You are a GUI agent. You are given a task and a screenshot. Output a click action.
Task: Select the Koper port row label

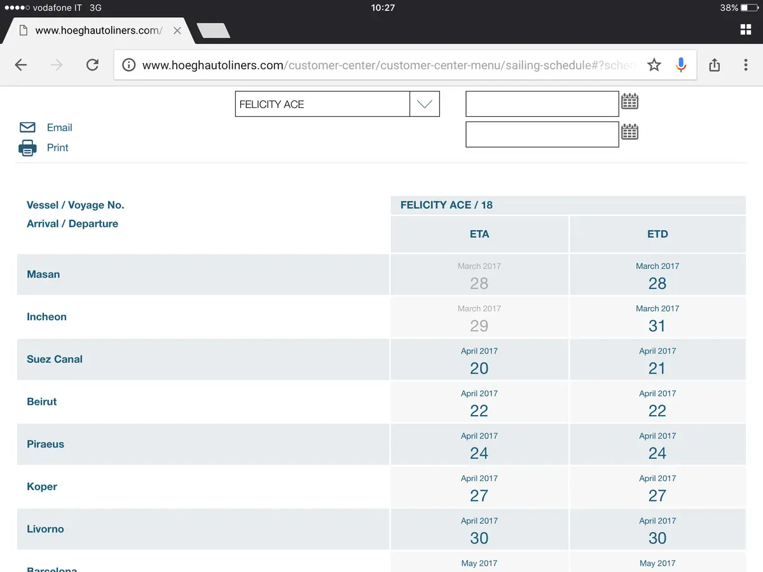point(42,487)
